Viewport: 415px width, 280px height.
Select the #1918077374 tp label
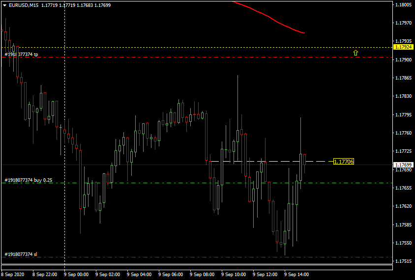click(21, 55)
